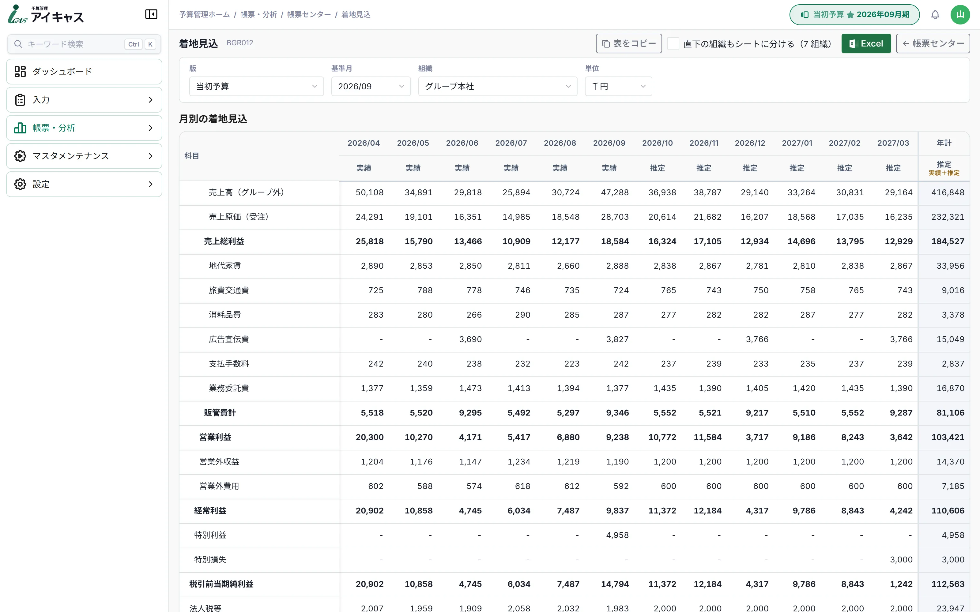Select 売上総利益 row label
Screen dimensions: 980x612
(224, 241)
